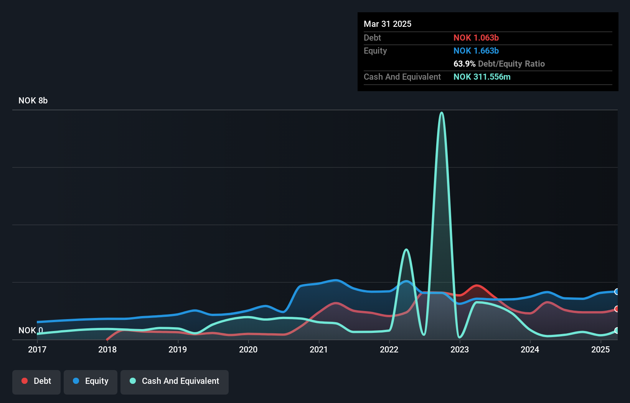Click the red Debt legend dot
Image resolution: width=630 pixels, height=403 pixels.
coord(25,381)
